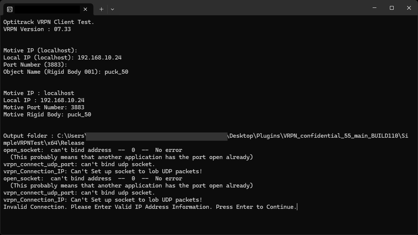Click the first "open_socket: can't bind address" line
The image size is (418, 235).
click(93, 150)
